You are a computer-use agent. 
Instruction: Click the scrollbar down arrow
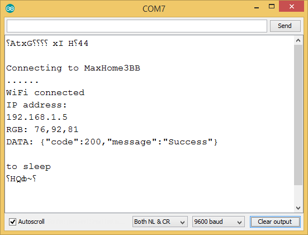[x=298, y=208]
